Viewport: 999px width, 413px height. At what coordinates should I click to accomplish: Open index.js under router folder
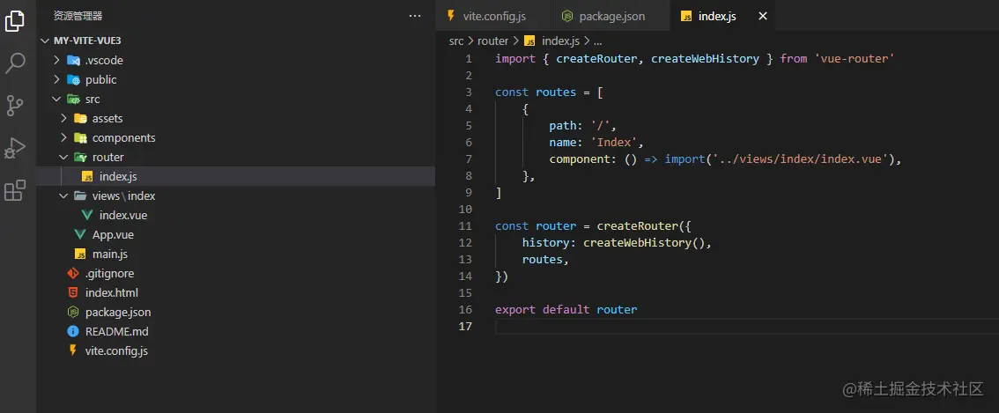[236, 176]
